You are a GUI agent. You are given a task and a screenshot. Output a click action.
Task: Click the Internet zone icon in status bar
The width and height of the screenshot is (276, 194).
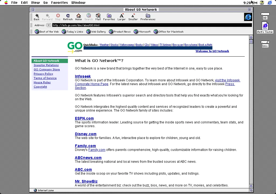35,190
